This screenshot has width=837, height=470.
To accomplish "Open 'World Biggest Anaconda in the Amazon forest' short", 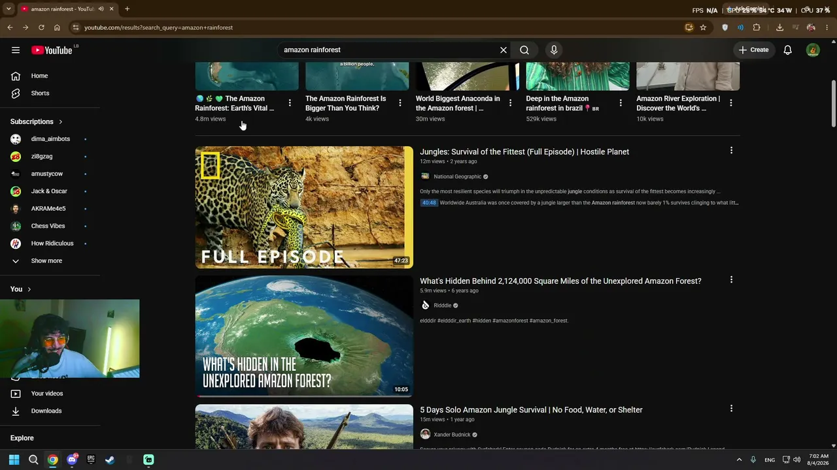I will click(458, 103).
